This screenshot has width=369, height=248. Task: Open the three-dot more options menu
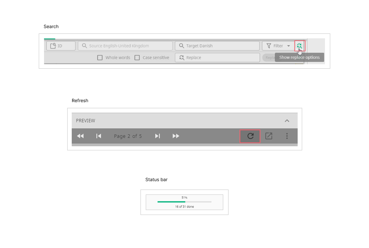click(x=287, y=136)
